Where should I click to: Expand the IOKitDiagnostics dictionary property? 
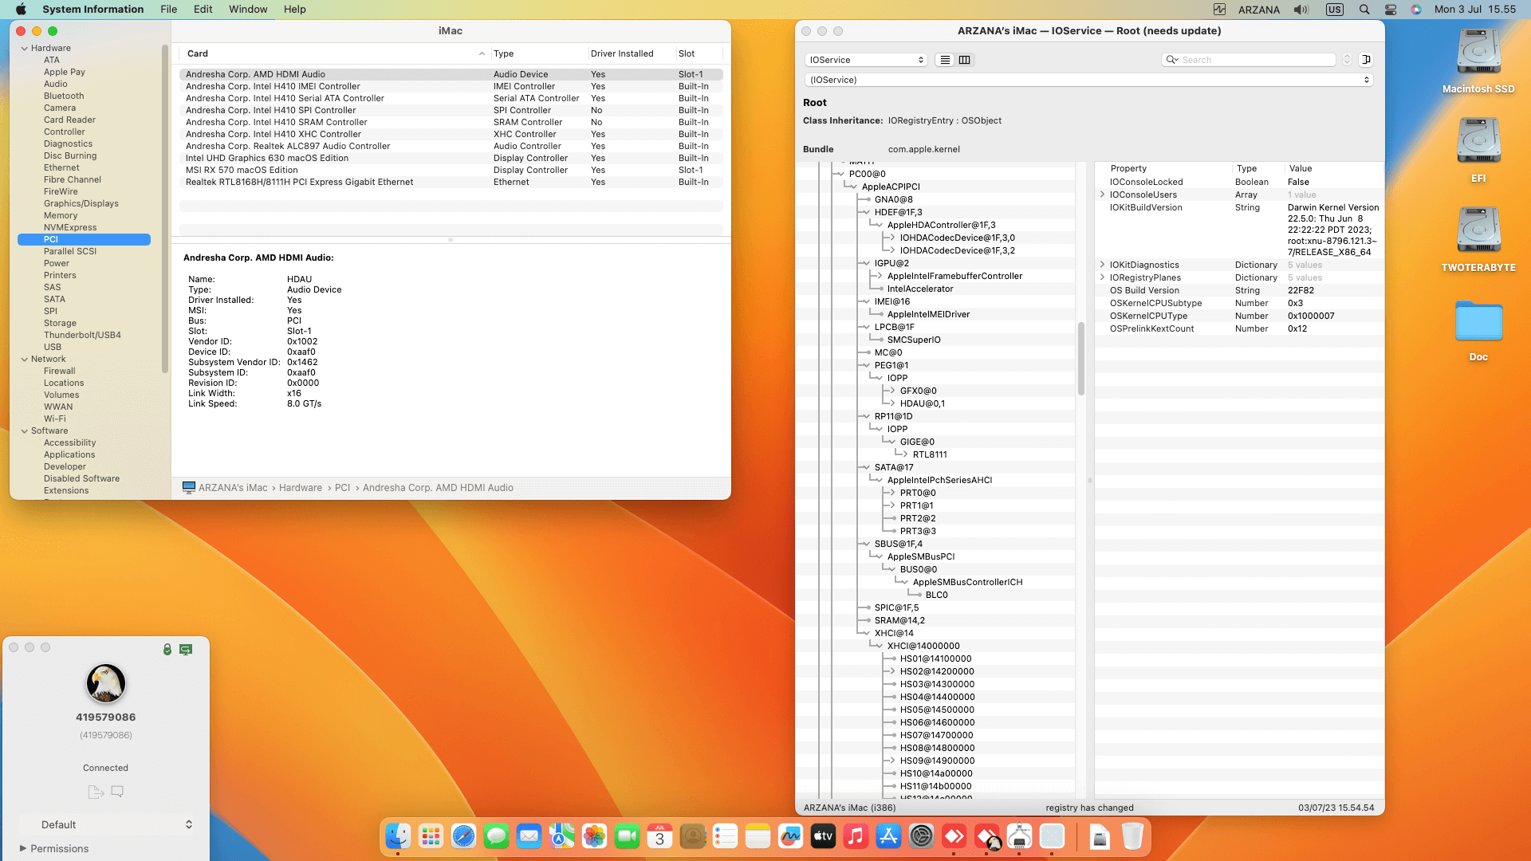pos(1103,265)
